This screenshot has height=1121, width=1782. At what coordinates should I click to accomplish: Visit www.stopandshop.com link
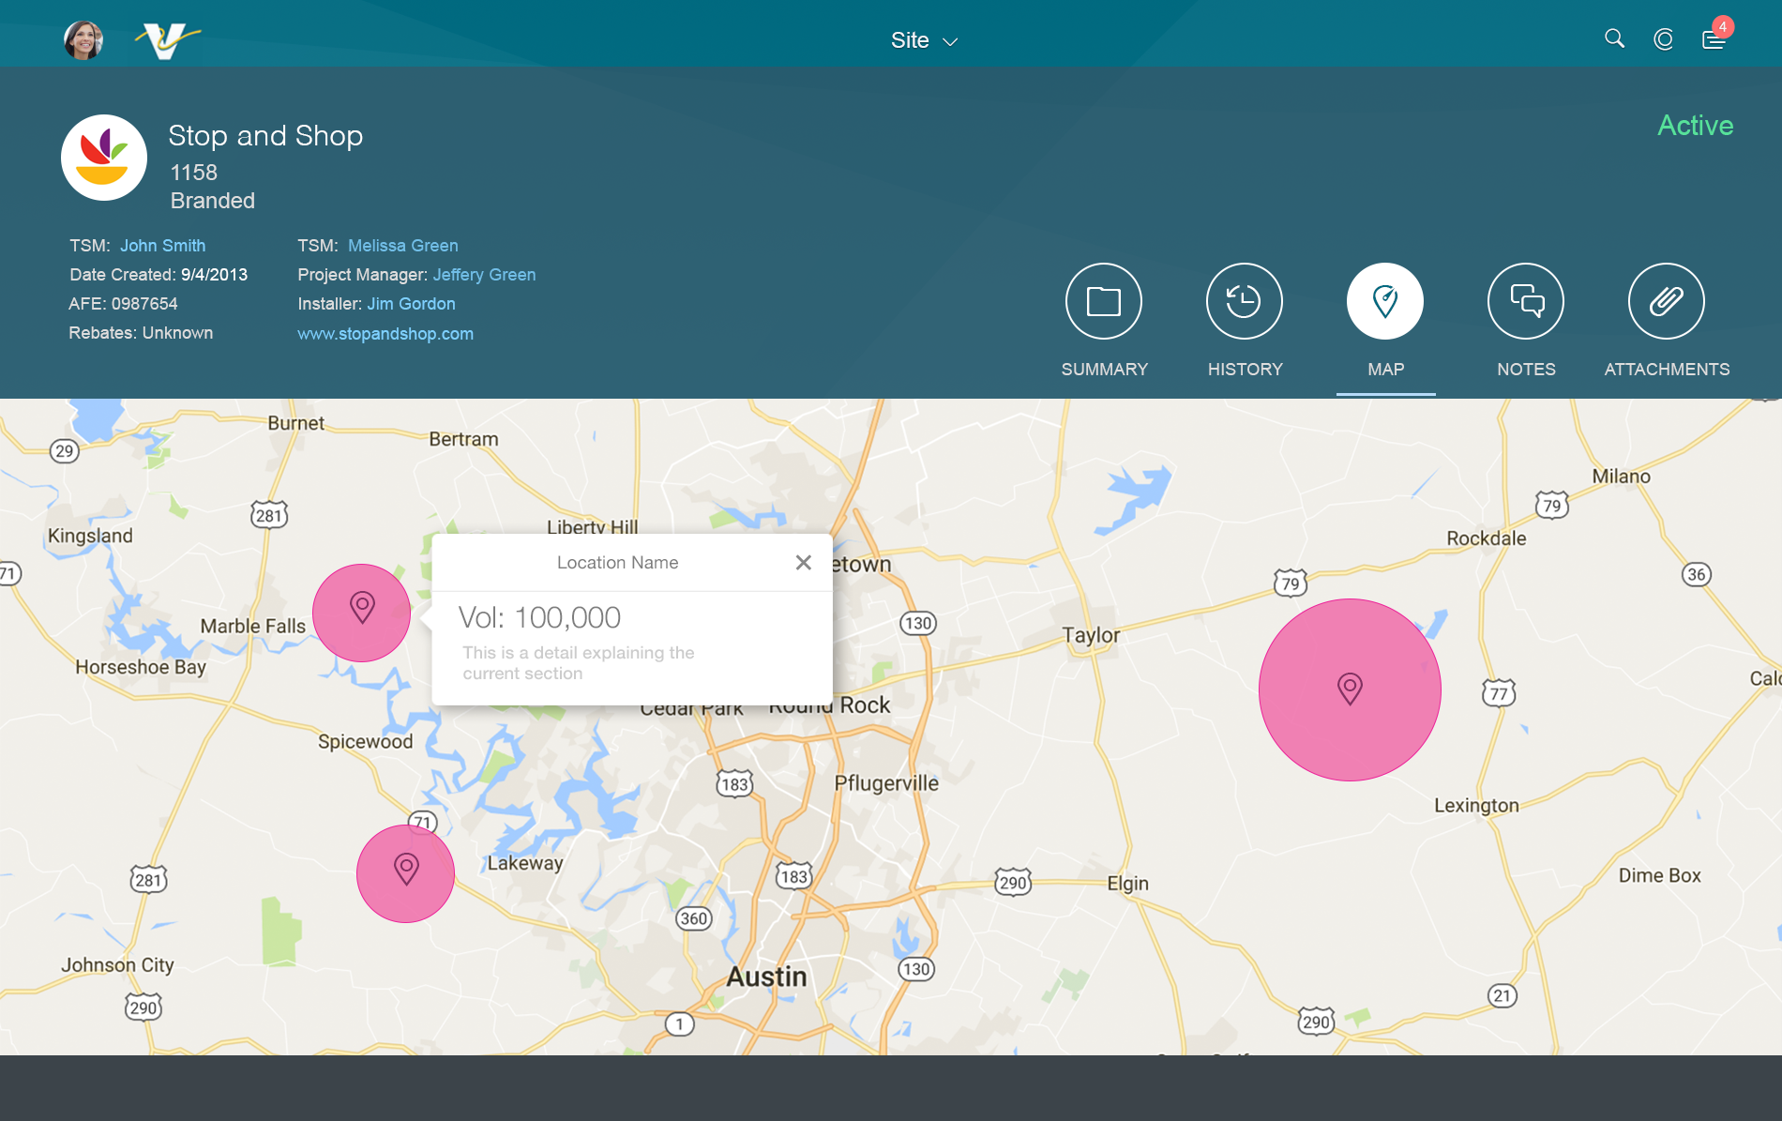tap(385, 334)
